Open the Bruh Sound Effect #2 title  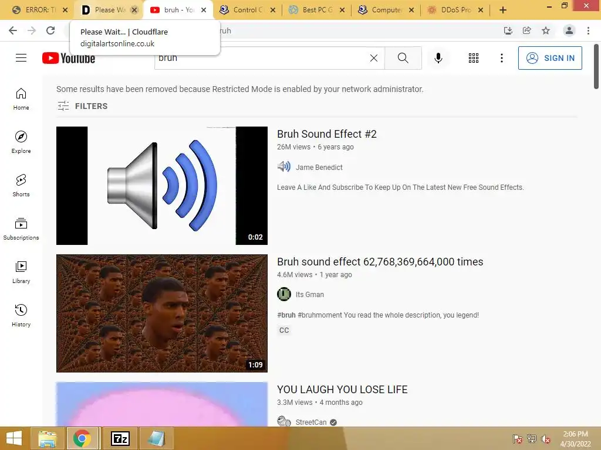[327, 134]
